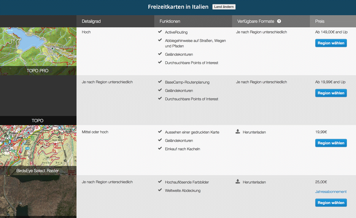The height and width of the screenshot is (218, 356).
Task: Choose region for BirdsEye Select Raster
Action: pyautogui.click(x=331, y=143)
